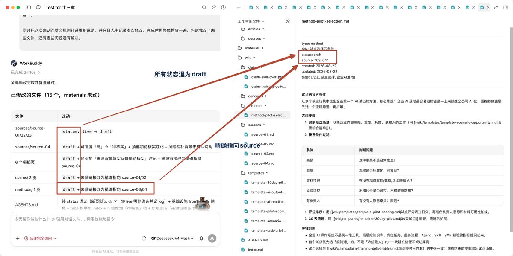This screenshot has height=256, width=513.
Task: Click the 6 个模板页 table cell
Action: point(34,162)
